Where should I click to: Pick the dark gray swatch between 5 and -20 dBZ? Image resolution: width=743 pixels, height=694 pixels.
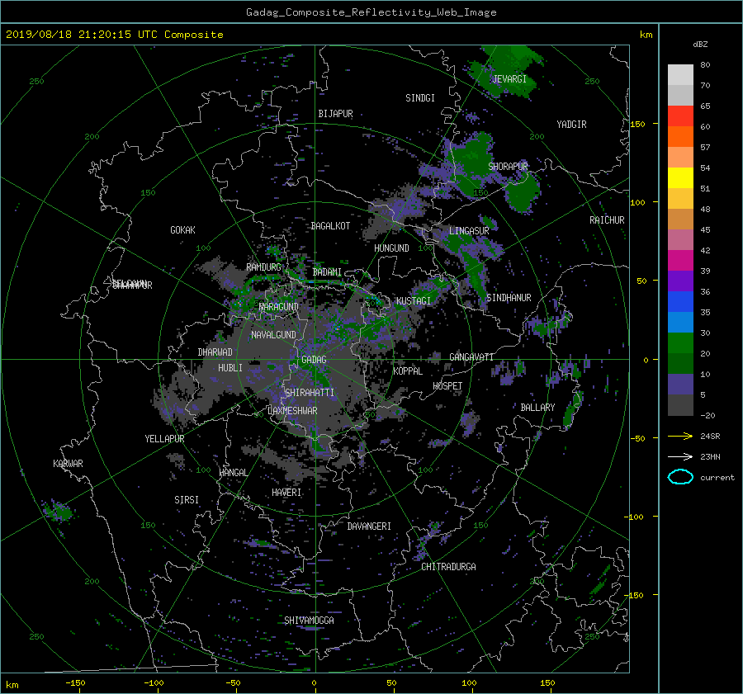[680, 405]
